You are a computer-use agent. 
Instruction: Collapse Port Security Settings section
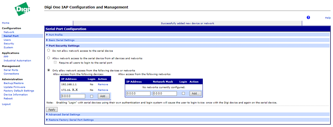[64, 46]
